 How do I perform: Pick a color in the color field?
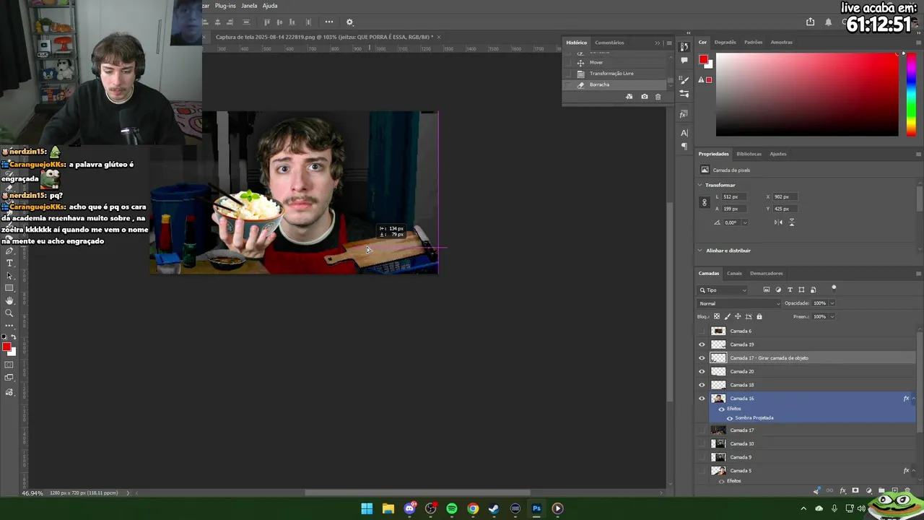pyautogui.click(x=807, y=95)
